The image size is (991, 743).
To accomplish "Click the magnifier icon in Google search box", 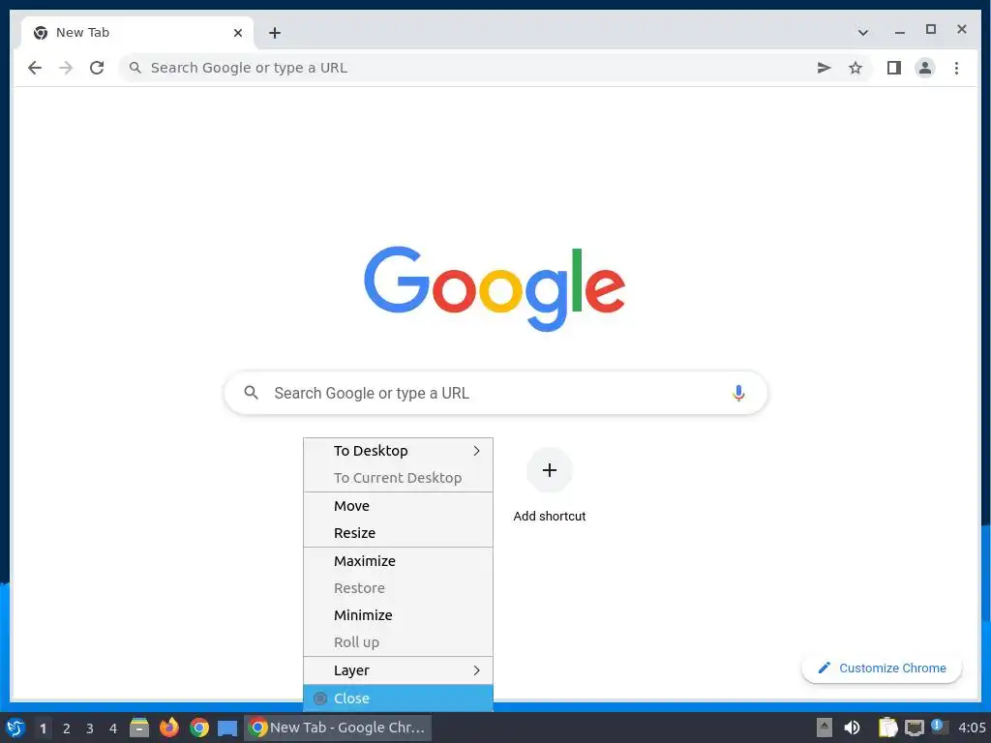I will point(251,393).
